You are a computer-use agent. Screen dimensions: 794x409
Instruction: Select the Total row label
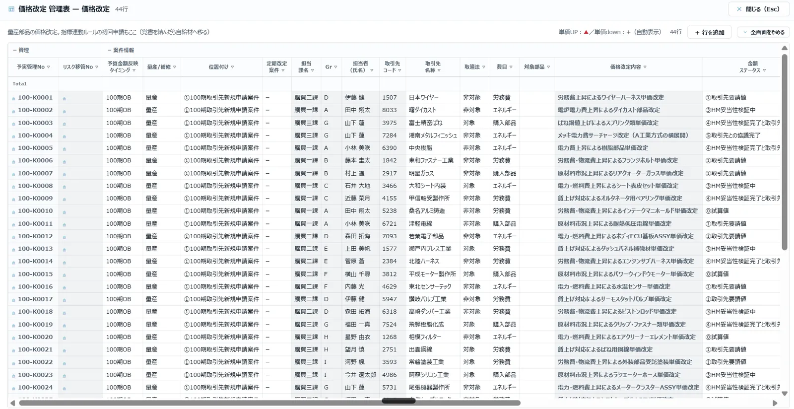[x=20, y=84]
